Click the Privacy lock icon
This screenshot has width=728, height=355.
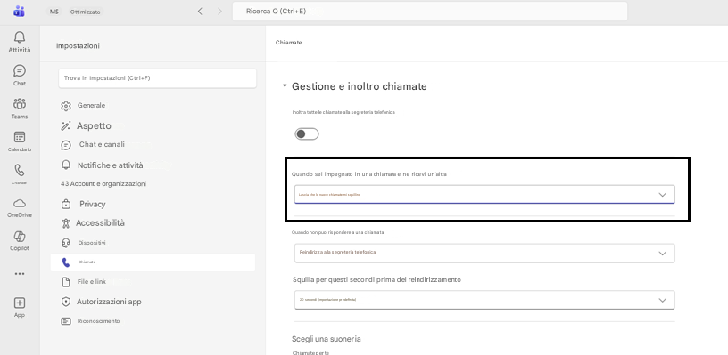pyautogui.click(x=66, y=204)
